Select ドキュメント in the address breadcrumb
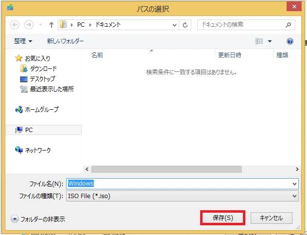 108,25
